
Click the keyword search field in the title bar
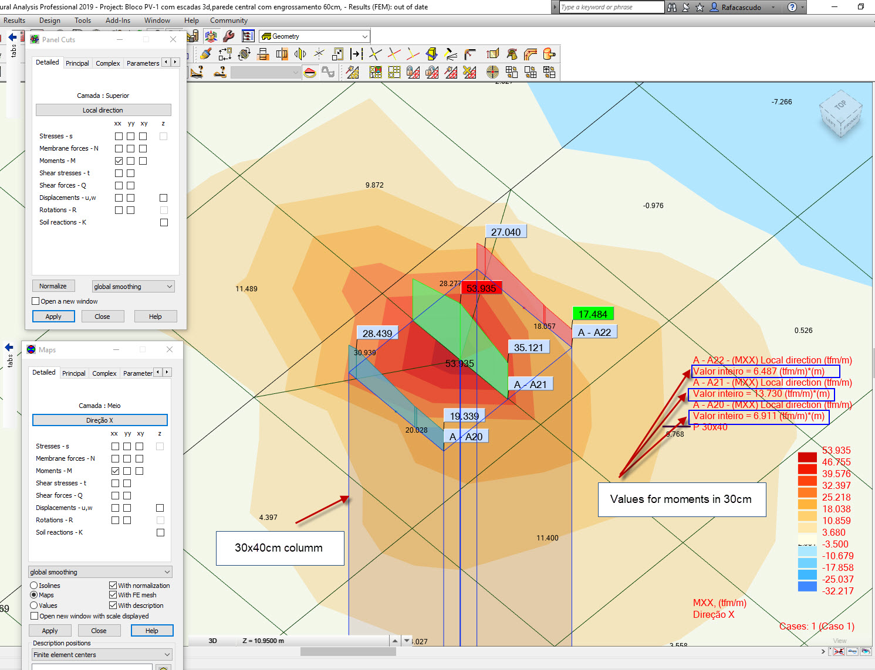point(609,7)
